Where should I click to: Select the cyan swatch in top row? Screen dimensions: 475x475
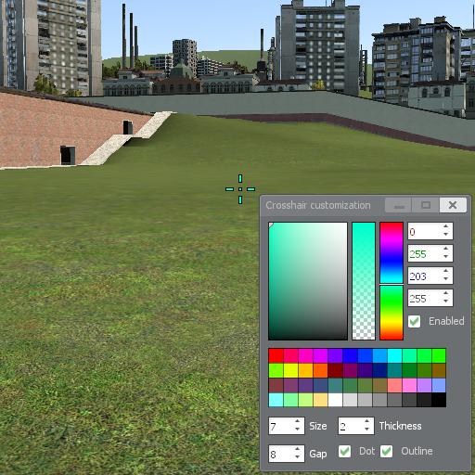[394, 356]
